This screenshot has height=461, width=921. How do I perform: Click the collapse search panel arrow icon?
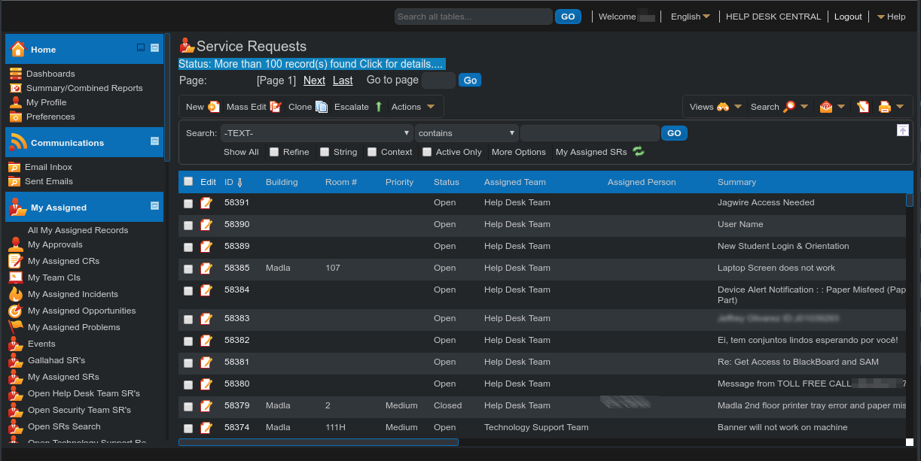(x=903, y=130)
